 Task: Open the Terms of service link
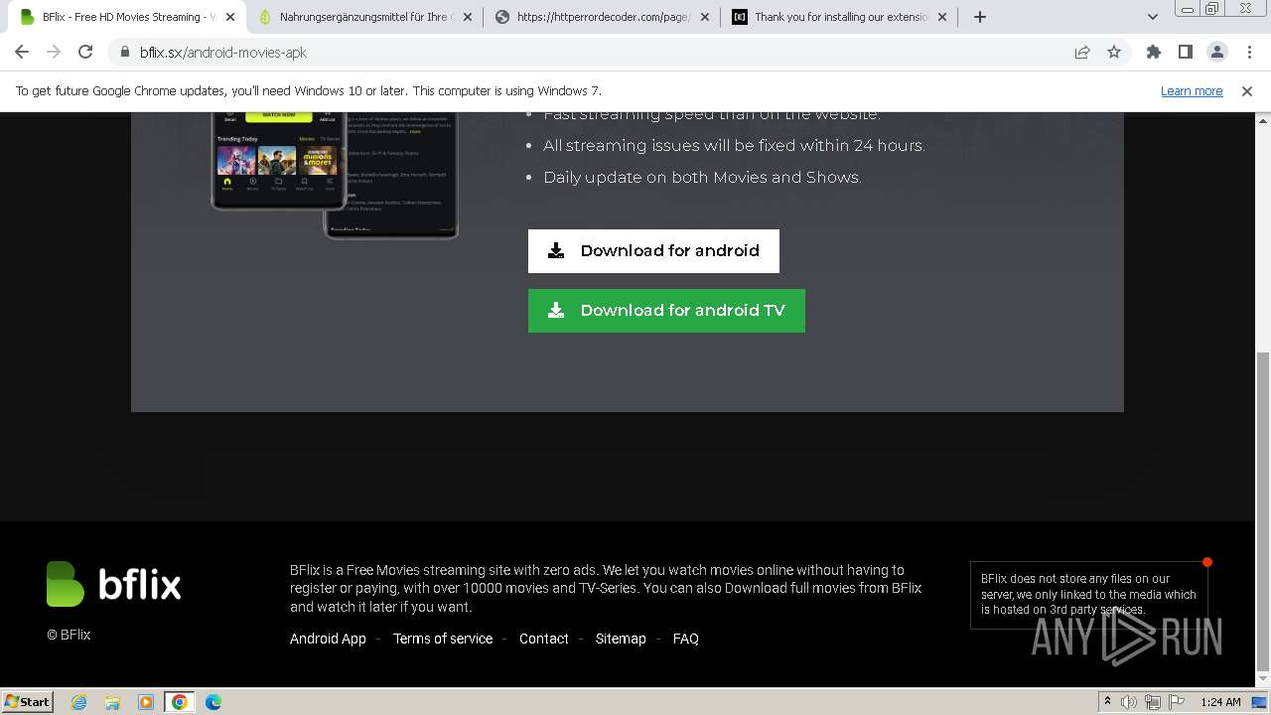(443, 639)
